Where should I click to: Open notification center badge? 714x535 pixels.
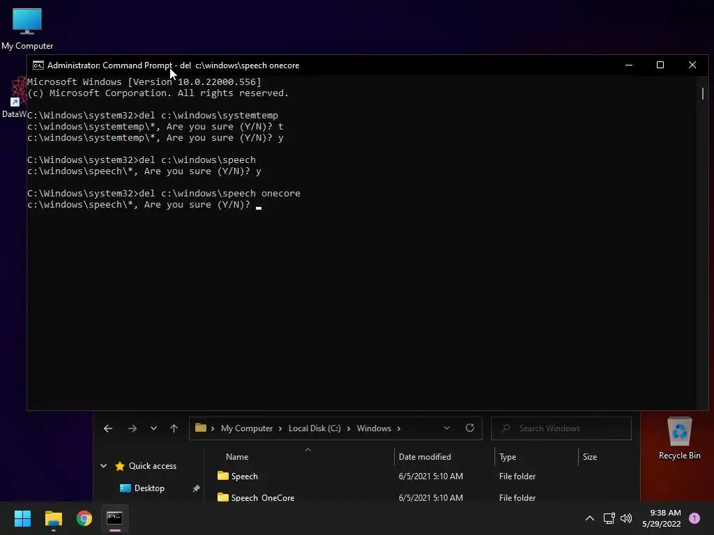[694, 518]
